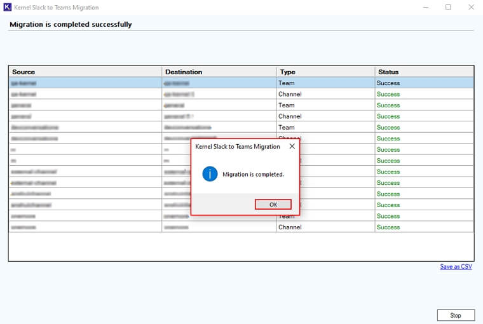Click the Type column header

[x=325, y=72]
